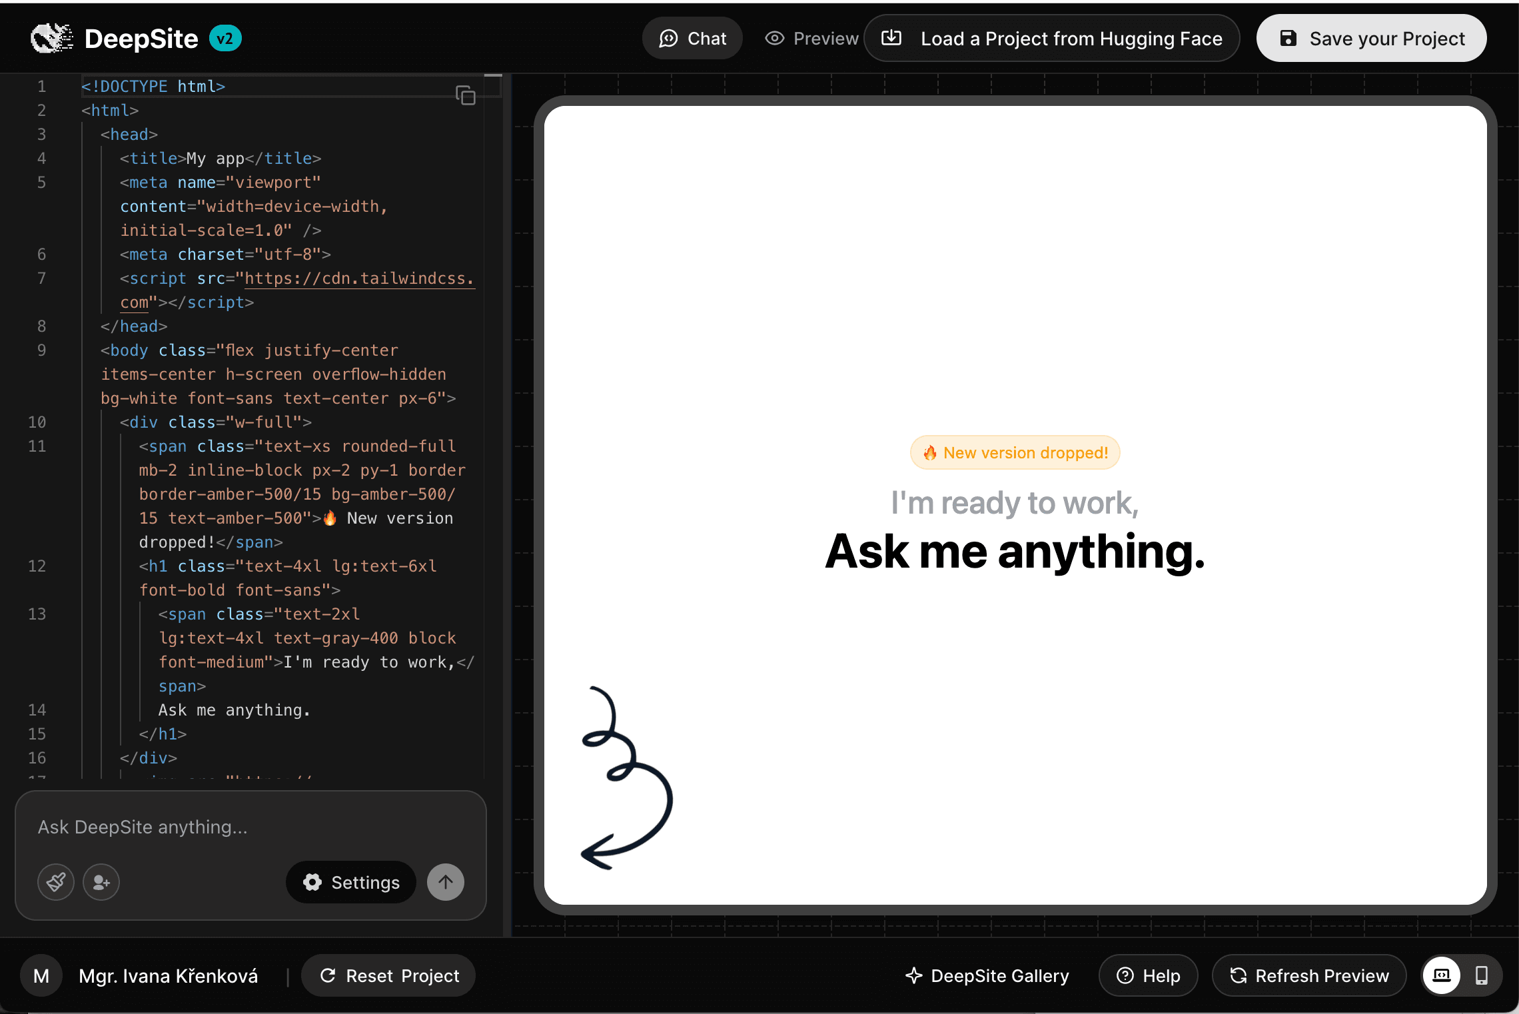Click the cdn.tailwindcss.com script URL
1519x1014 pixels.
[x=360, y=278]
